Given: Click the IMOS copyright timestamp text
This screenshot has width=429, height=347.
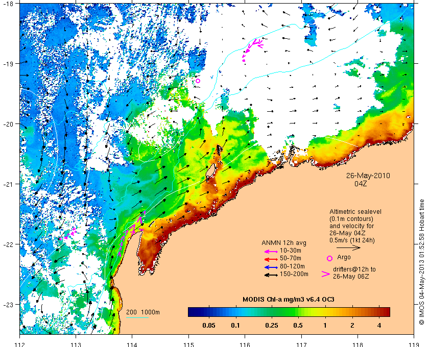Looking at the screenshot, I should pyautogui.click(x=422, y=262).
